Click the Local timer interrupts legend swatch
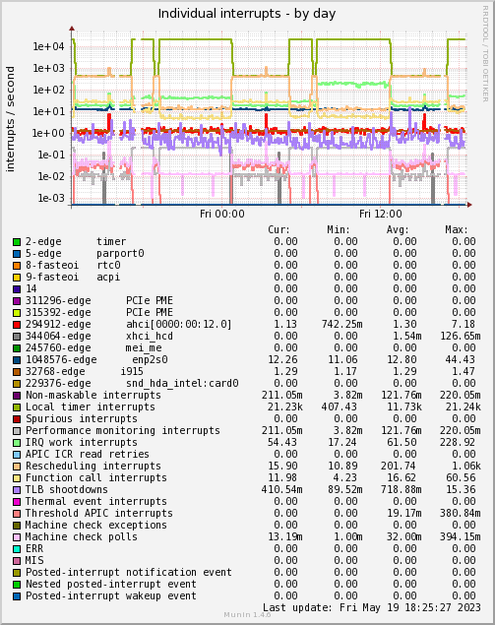This screenshot has width=495, height=625. click(x=17, y=407)
